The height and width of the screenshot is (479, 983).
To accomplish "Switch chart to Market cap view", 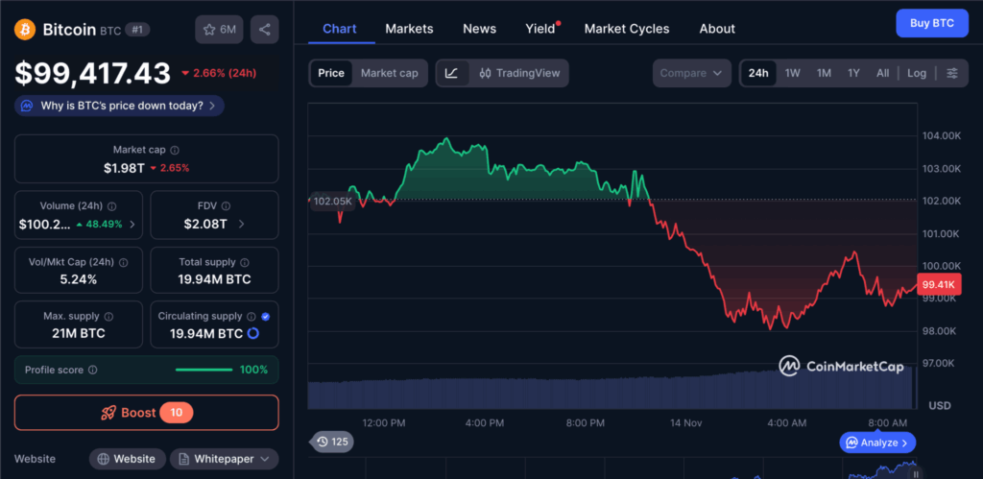I will [x=389, y=73].
